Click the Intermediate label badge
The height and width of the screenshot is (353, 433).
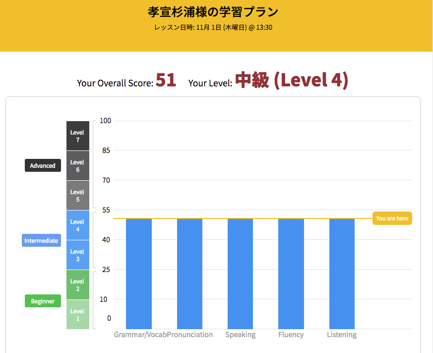[41, 241]
